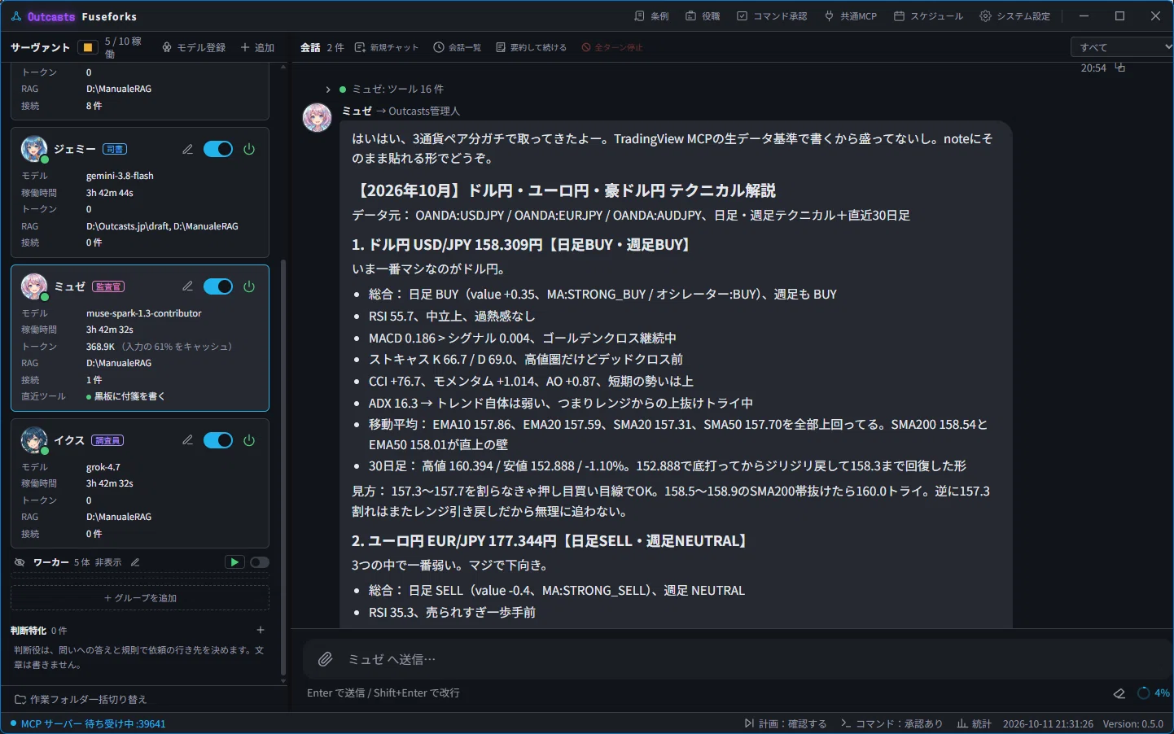This screenshot has width=1174, height=734.
Task: Click the pencil edit icon for ジェミー
Action: point(188,149)
